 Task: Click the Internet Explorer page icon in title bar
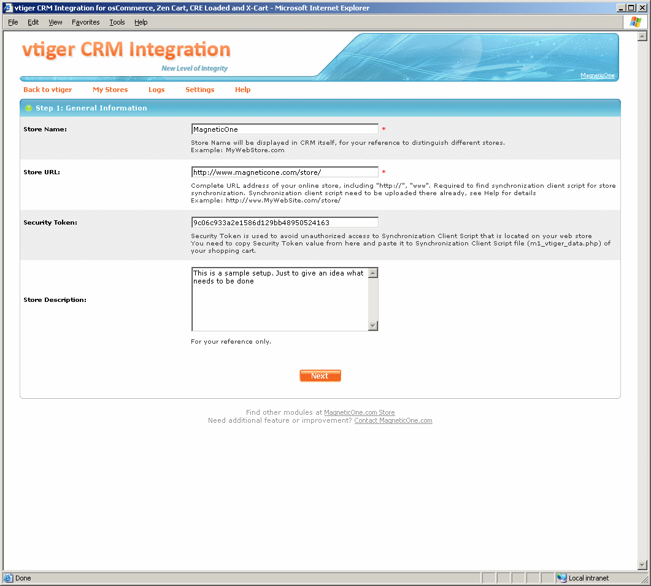click(8, 8)
